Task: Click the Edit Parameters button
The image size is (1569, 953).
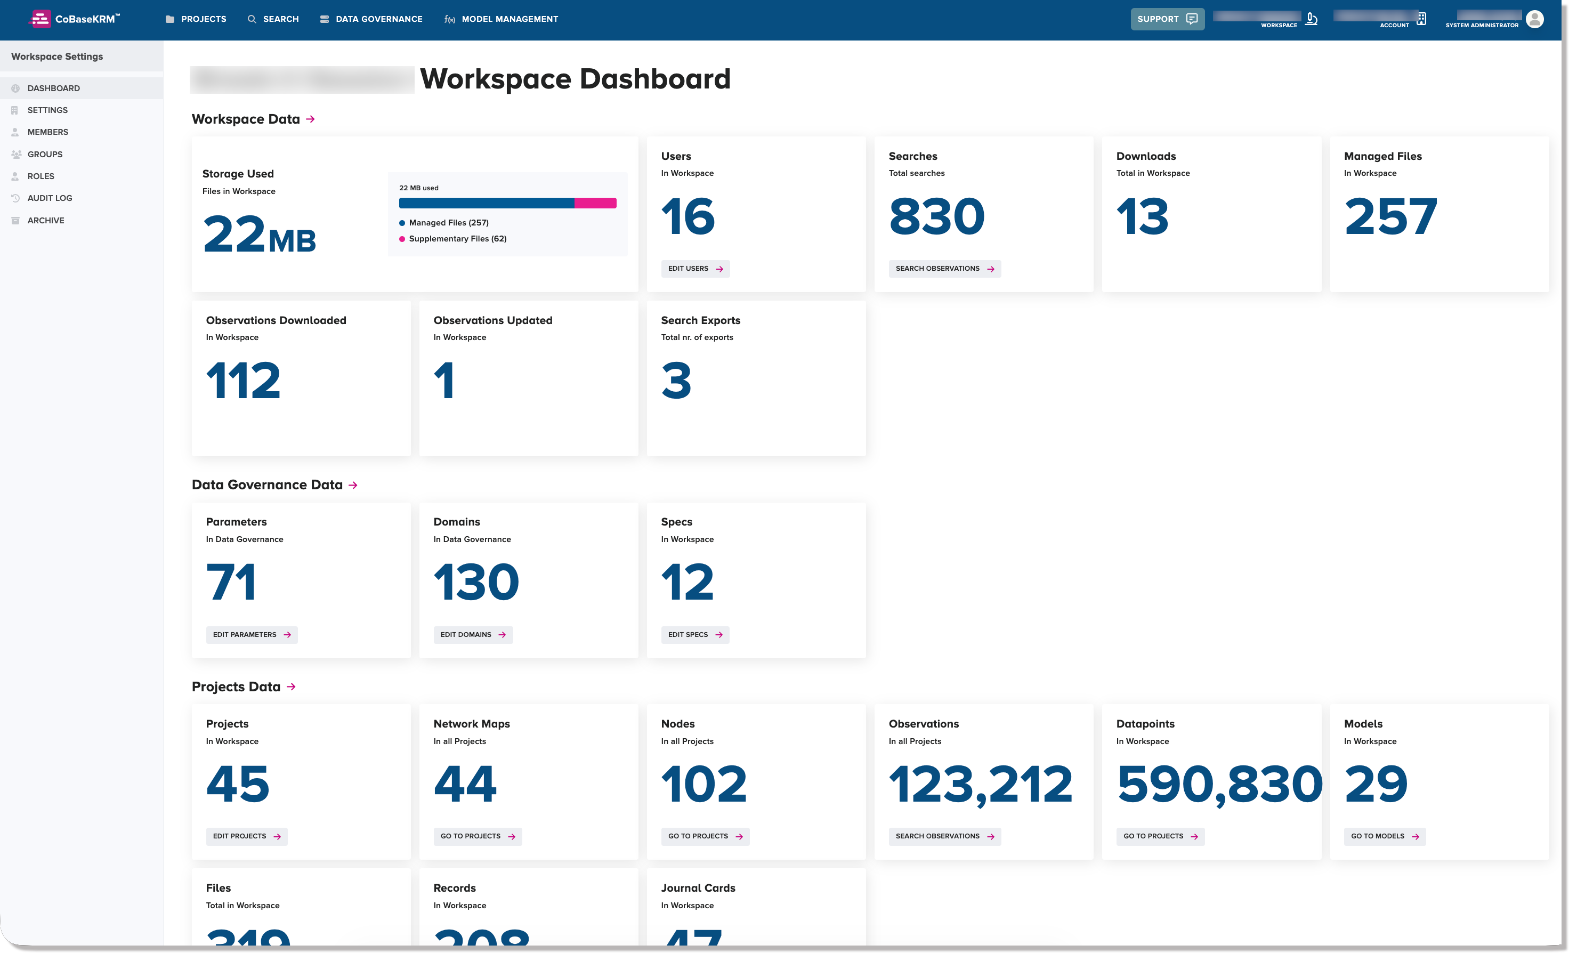Action: (x=252, y=634)
